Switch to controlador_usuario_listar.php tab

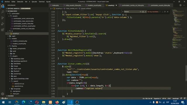pyautogui.click(x=160, y=5)
